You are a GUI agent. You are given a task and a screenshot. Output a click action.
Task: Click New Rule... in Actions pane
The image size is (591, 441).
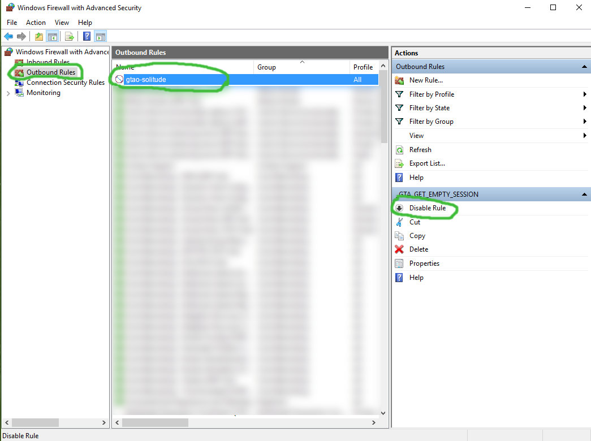coord(426,80)
